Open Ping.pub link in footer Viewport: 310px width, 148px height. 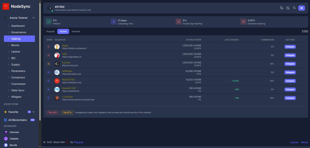pyautogui.click(x=78, y=142)
